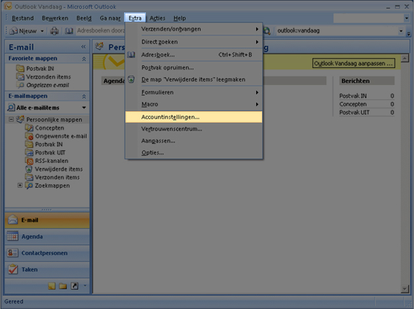
Task: Click the Adresboek book icon in menu
Action: (131, 55)
